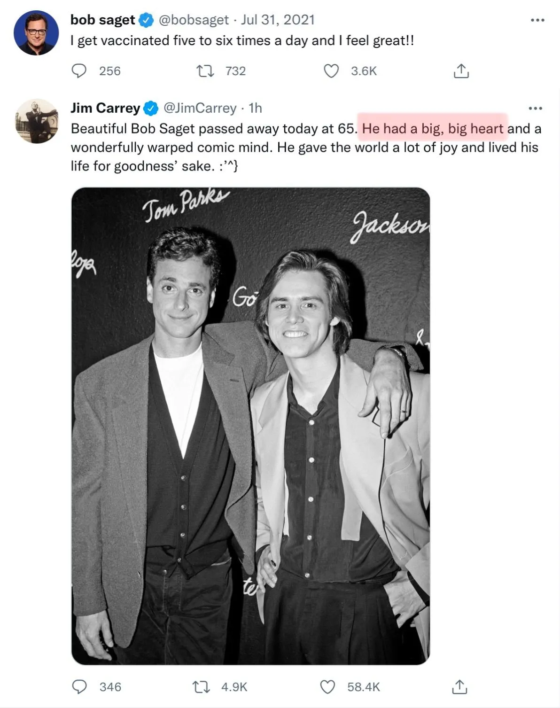
Task: Open the @JimCarrey handle link
Action: coord(200,108)
